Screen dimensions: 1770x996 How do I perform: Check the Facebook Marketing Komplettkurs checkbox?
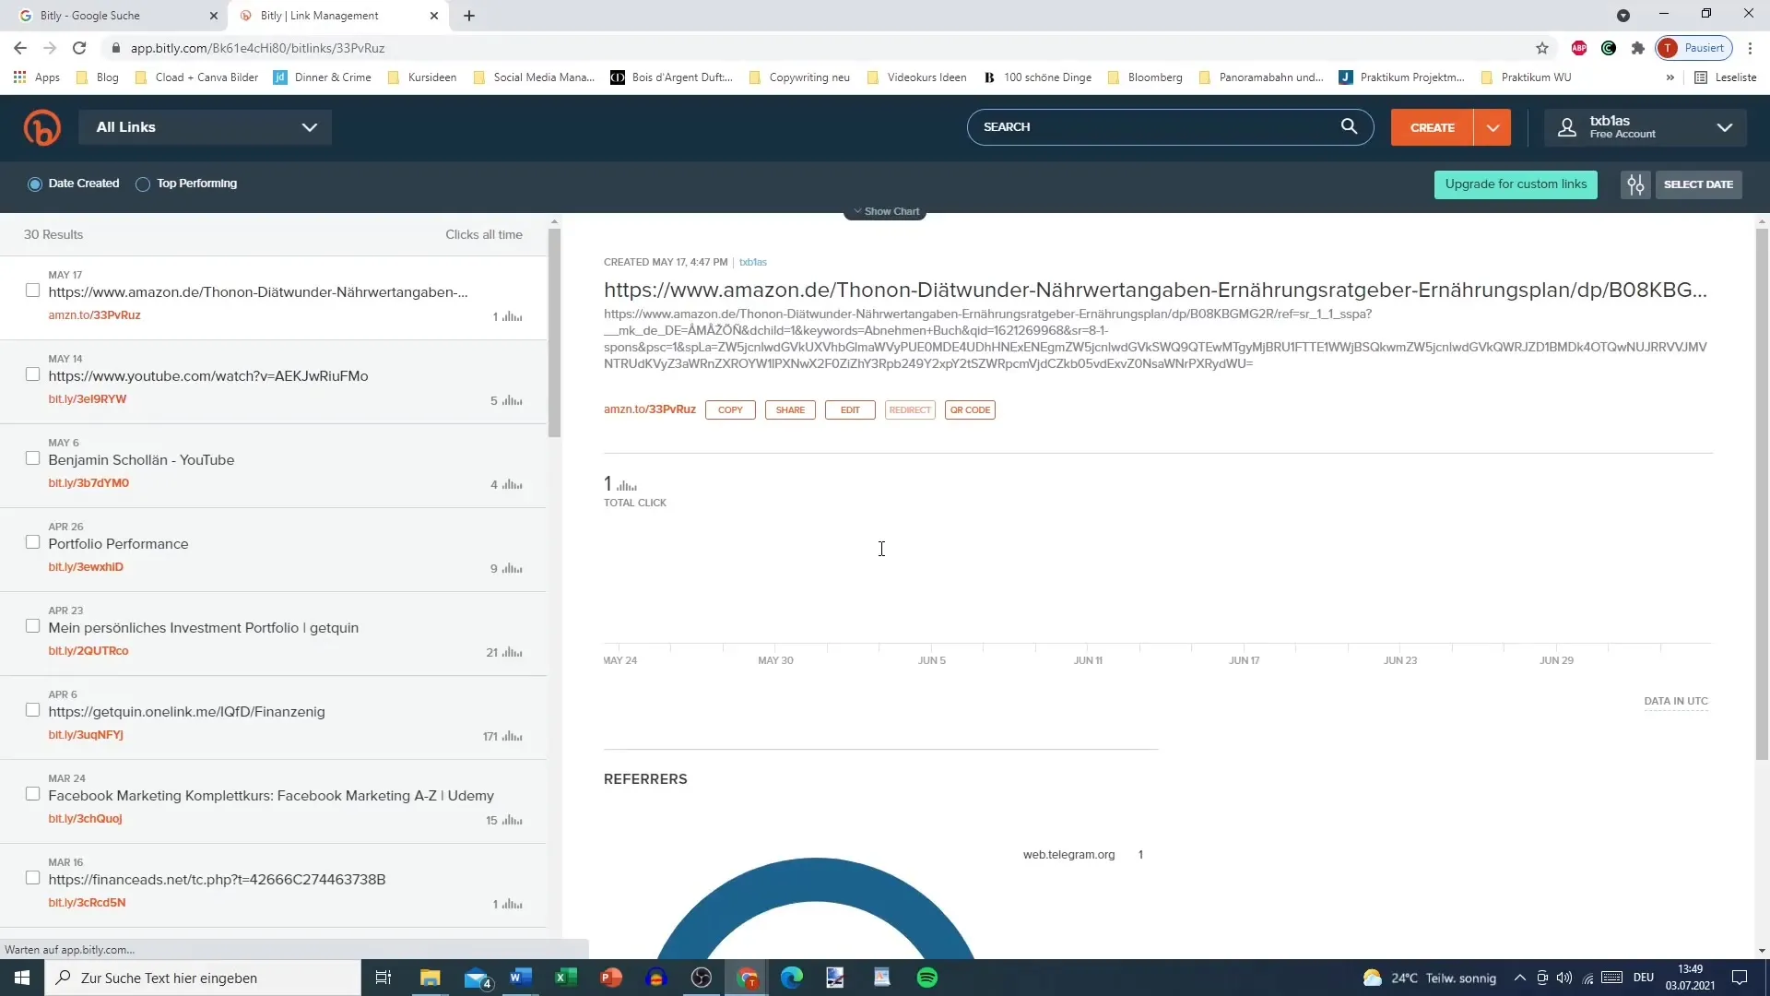(x=32, y=794)
